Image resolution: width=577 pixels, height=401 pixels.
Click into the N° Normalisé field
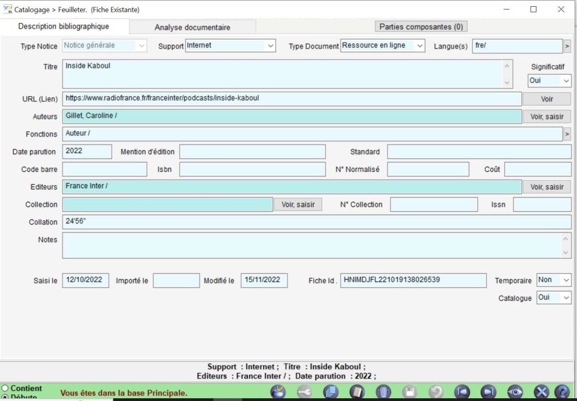click(428, 169)
